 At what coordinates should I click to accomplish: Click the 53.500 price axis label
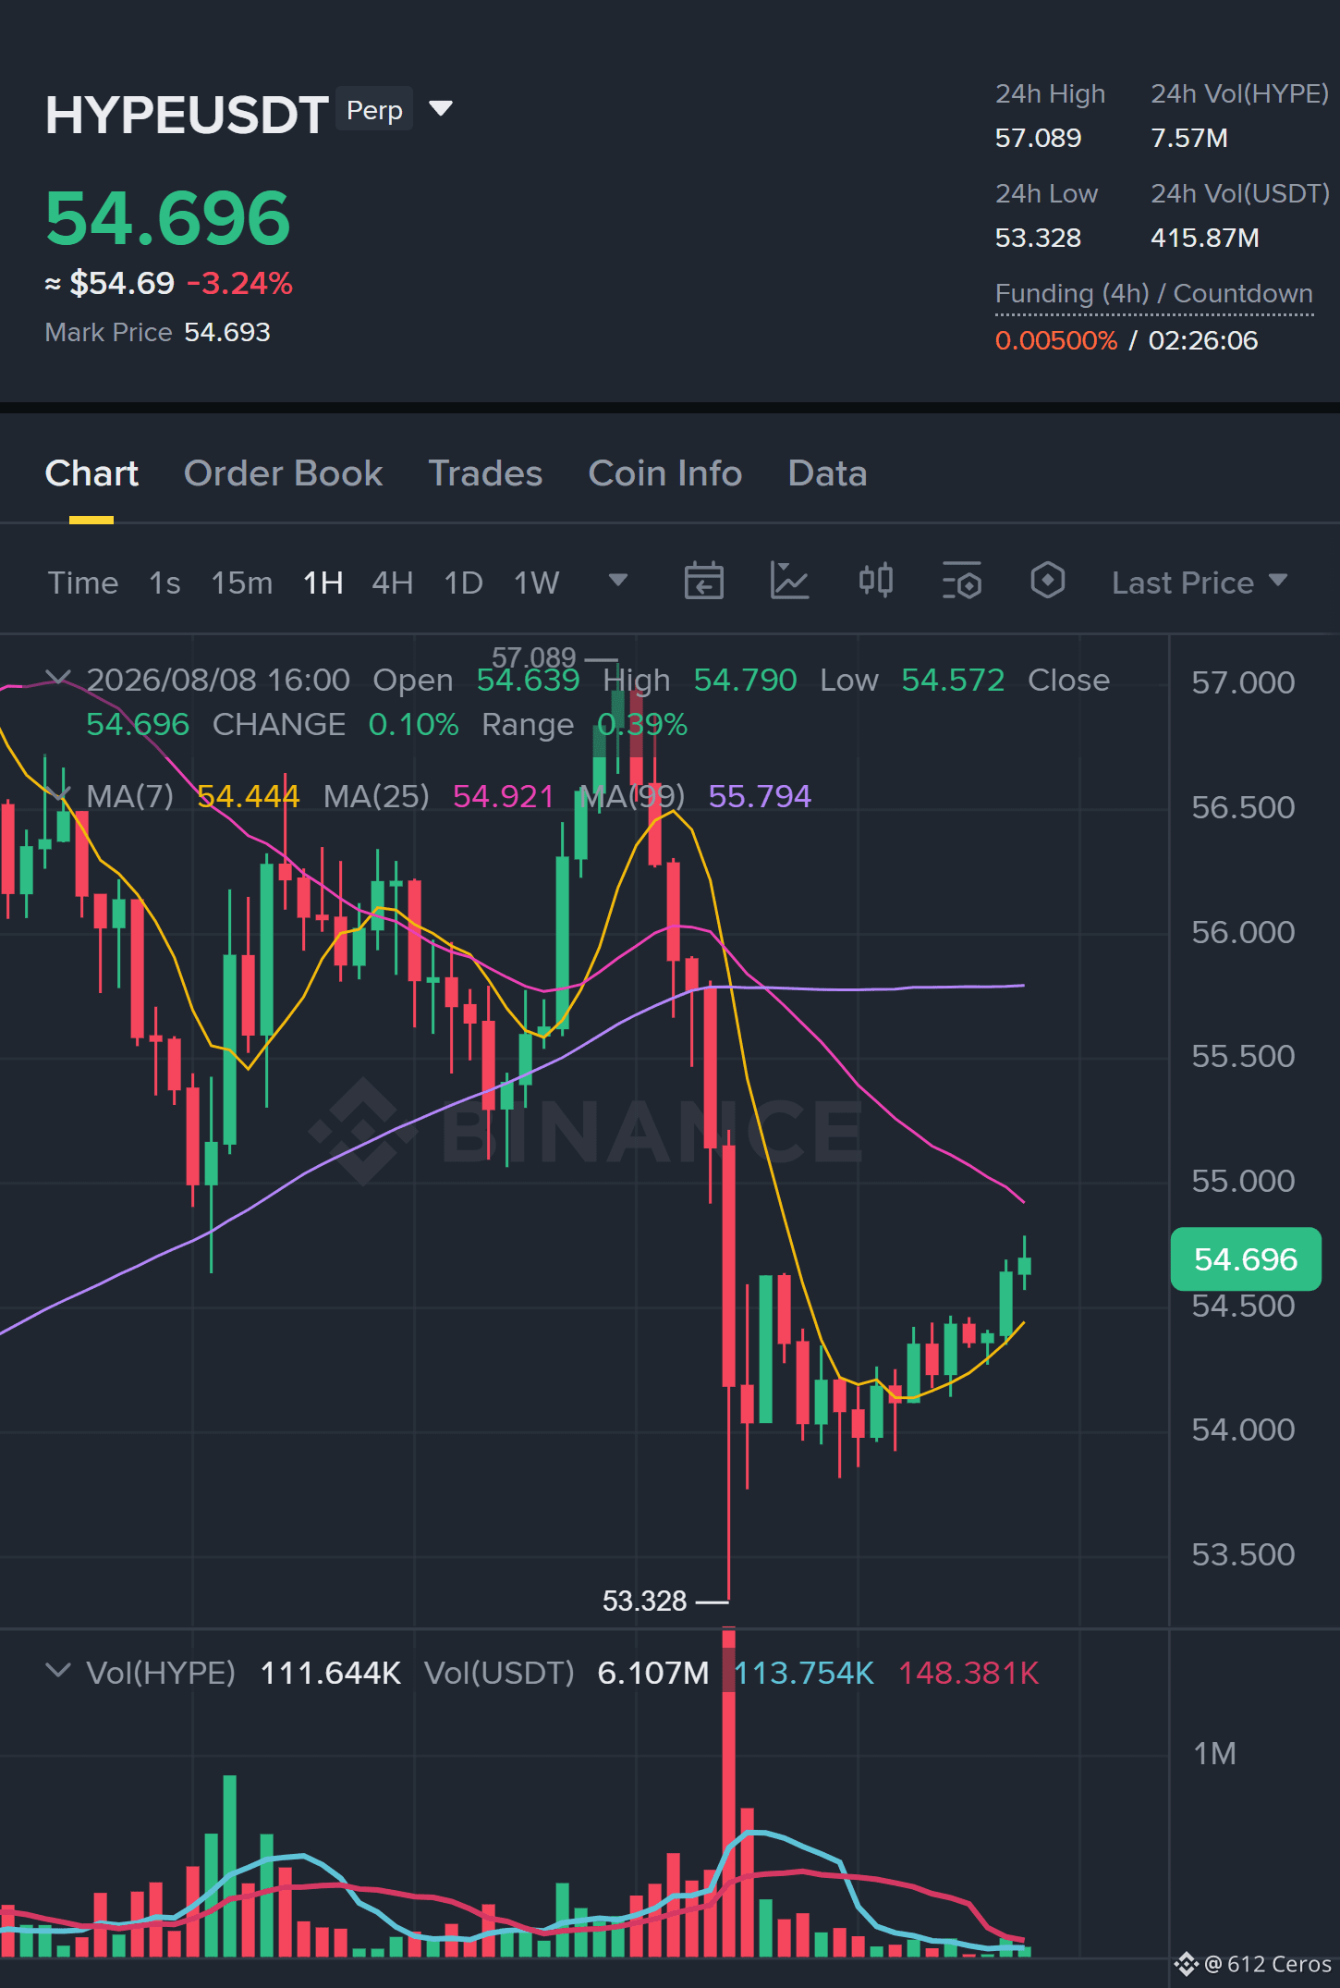click(x=1243, y=1554)
